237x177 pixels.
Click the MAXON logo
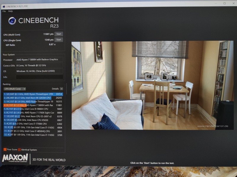pyautogui.click(x=15, y=158)
